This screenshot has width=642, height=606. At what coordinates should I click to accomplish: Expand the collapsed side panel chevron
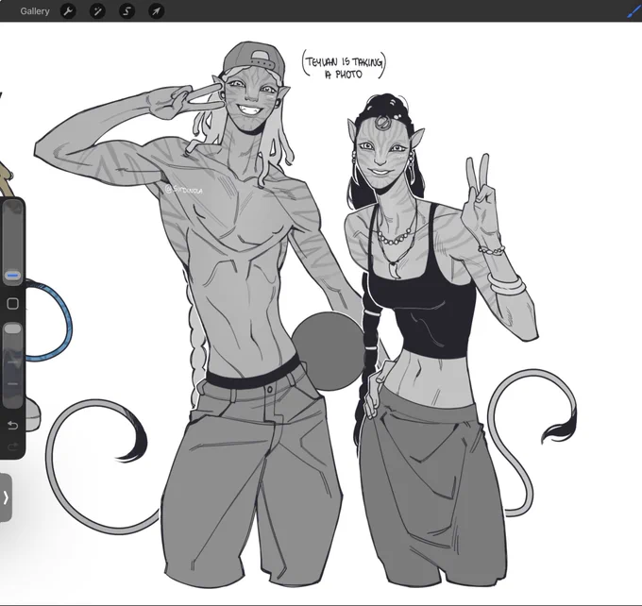point(6,497)
